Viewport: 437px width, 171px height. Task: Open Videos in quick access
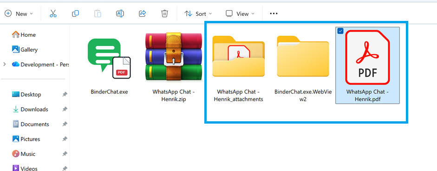[x=25, y=168]
